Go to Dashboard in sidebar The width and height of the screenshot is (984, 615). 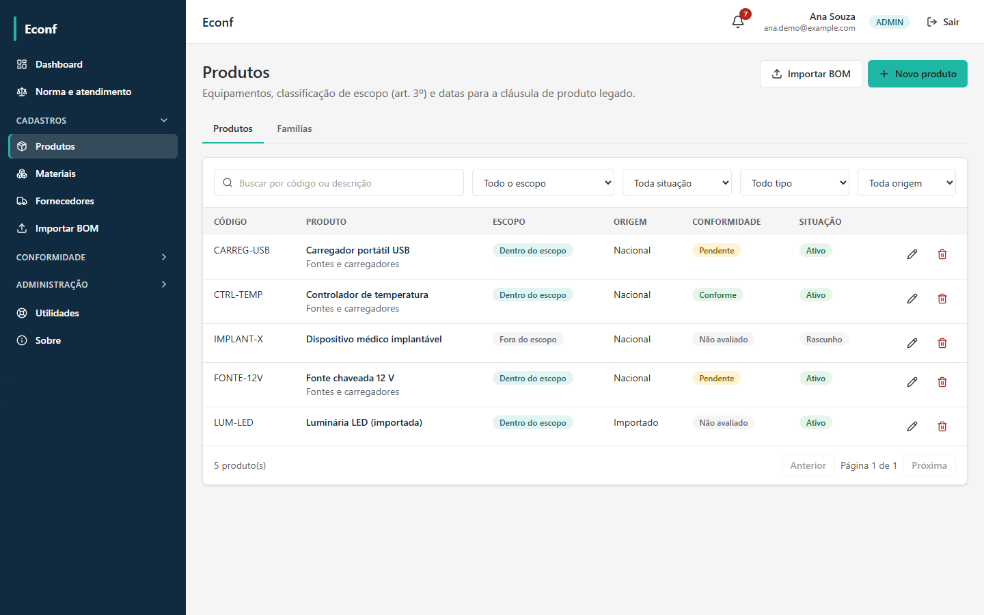(x=93, y=64)
